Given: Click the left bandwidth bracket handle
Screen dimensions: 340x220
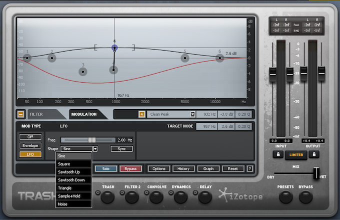Looking at the screenshot, I should click(x=95, y=48).
